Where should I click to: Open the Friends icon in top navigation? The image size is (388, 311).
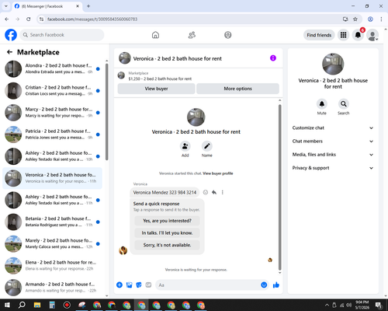192,35
